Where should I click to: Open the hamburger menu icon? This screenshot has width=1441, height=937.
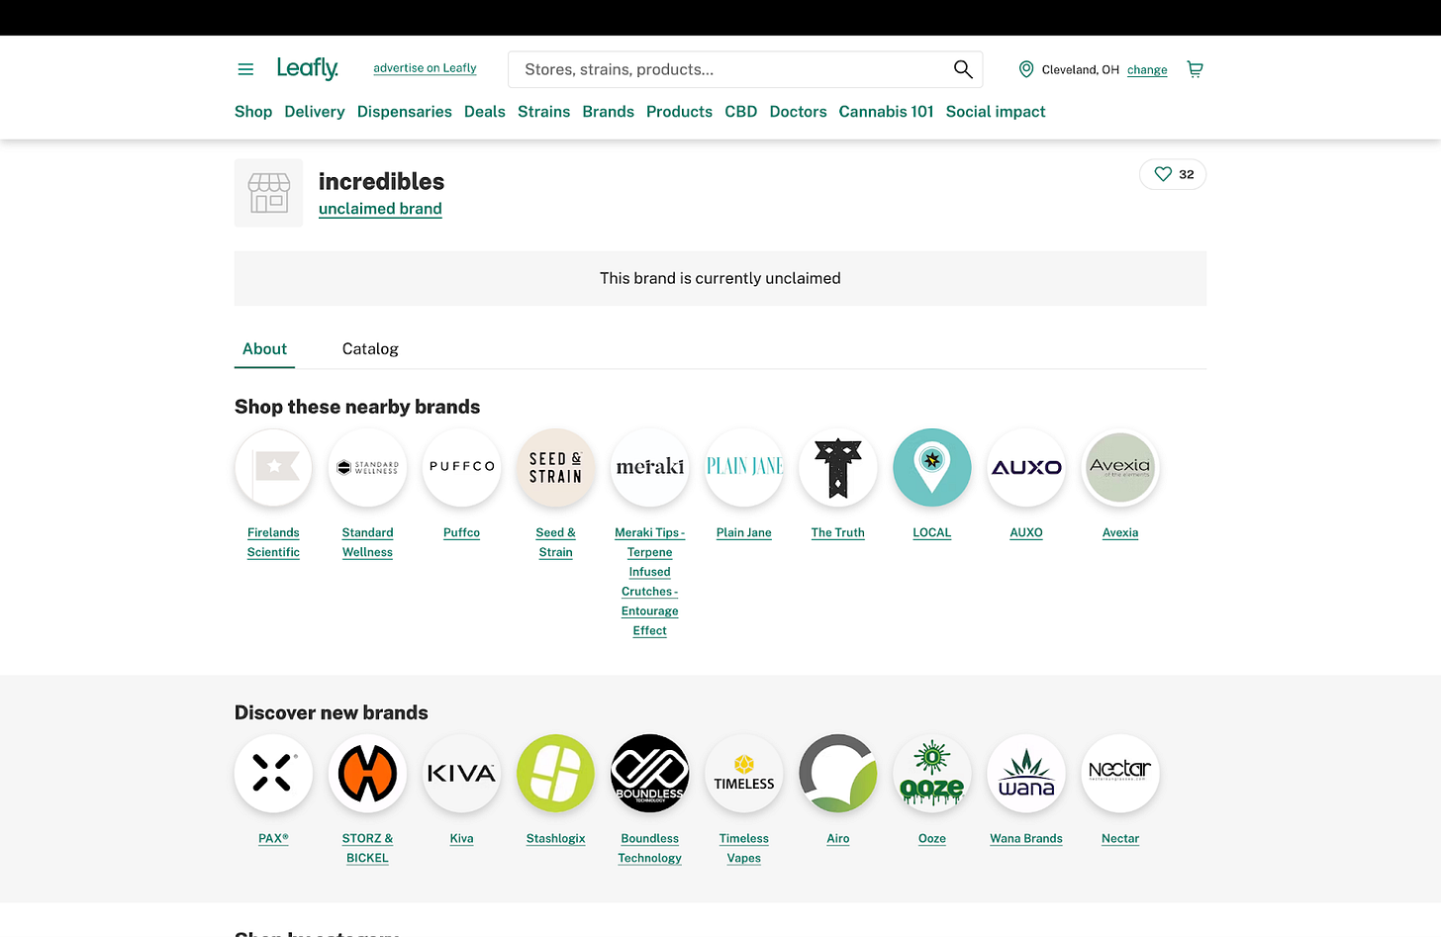click(x=245, y=69)
